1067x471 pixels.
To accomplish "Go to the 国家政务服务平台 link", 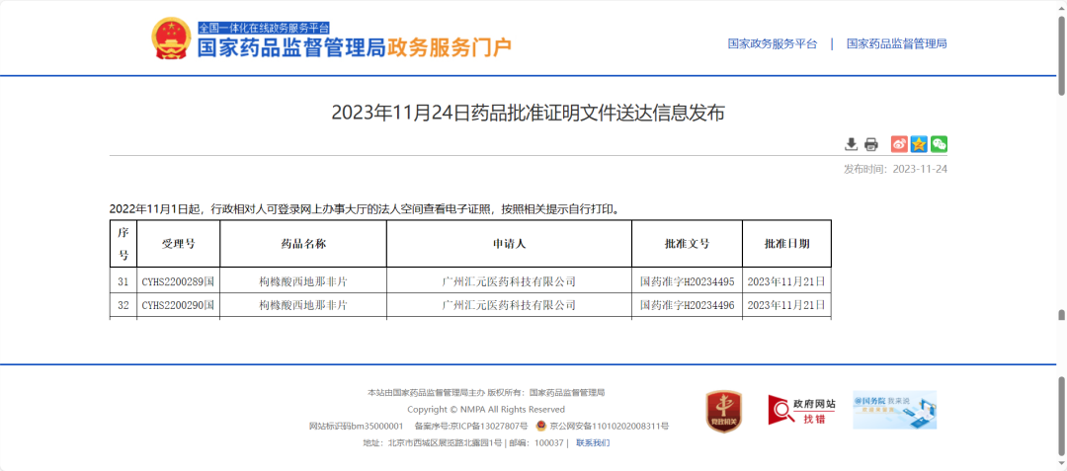I will (x=773, y=43).
